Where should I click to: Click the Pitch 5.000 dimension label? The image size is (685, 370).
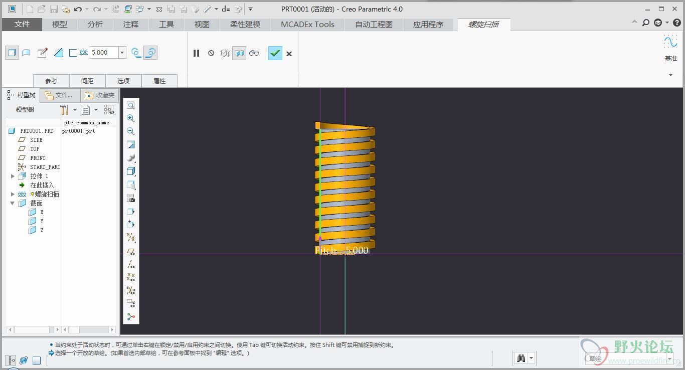(341, 250)
